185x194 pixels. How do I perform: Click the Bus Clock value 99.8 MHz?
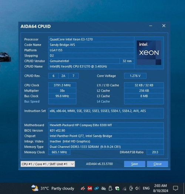coord(62,96)
